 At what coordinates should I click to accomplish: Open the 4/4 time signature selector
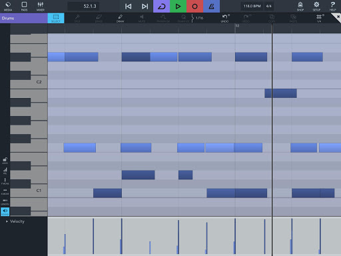click(268, 6)
